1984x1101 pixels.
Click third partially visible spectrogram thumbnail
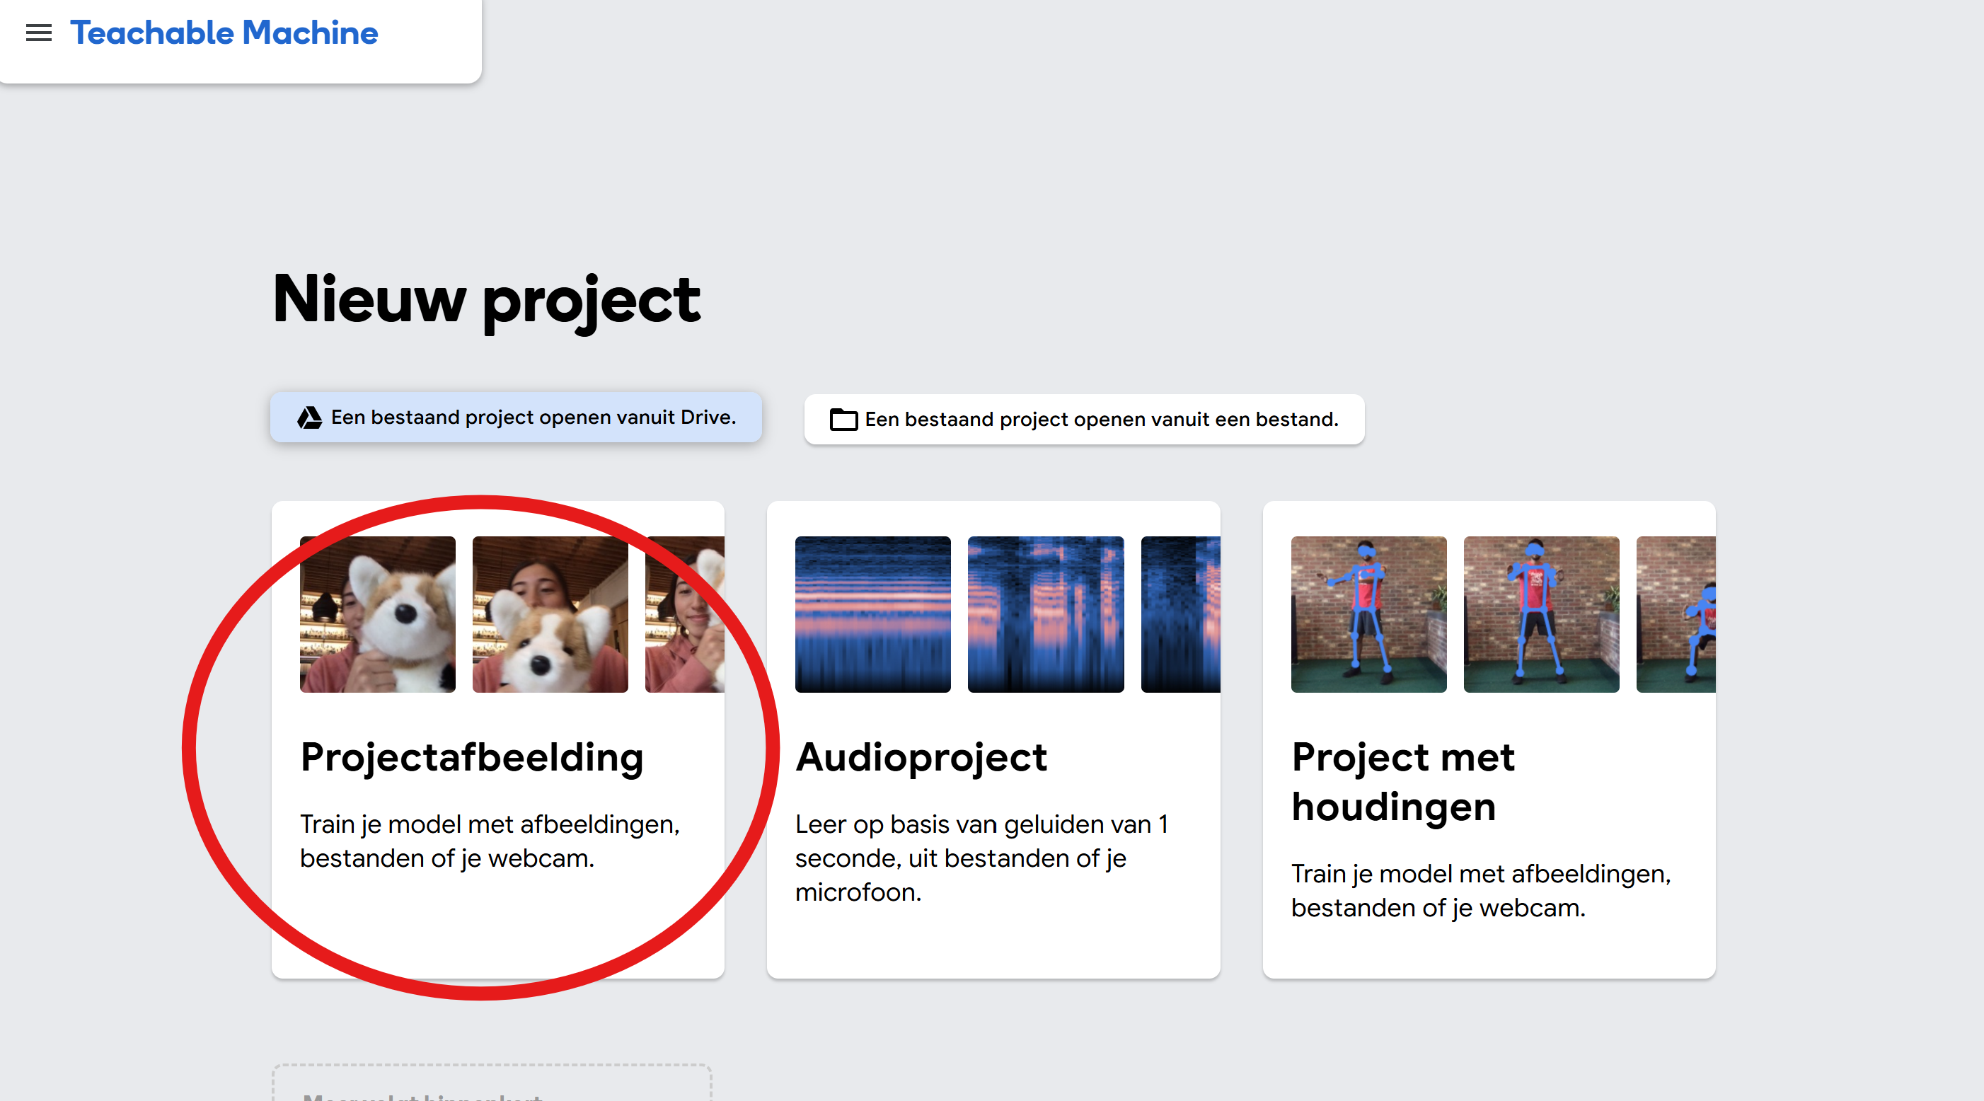(x=1180, y=614)
